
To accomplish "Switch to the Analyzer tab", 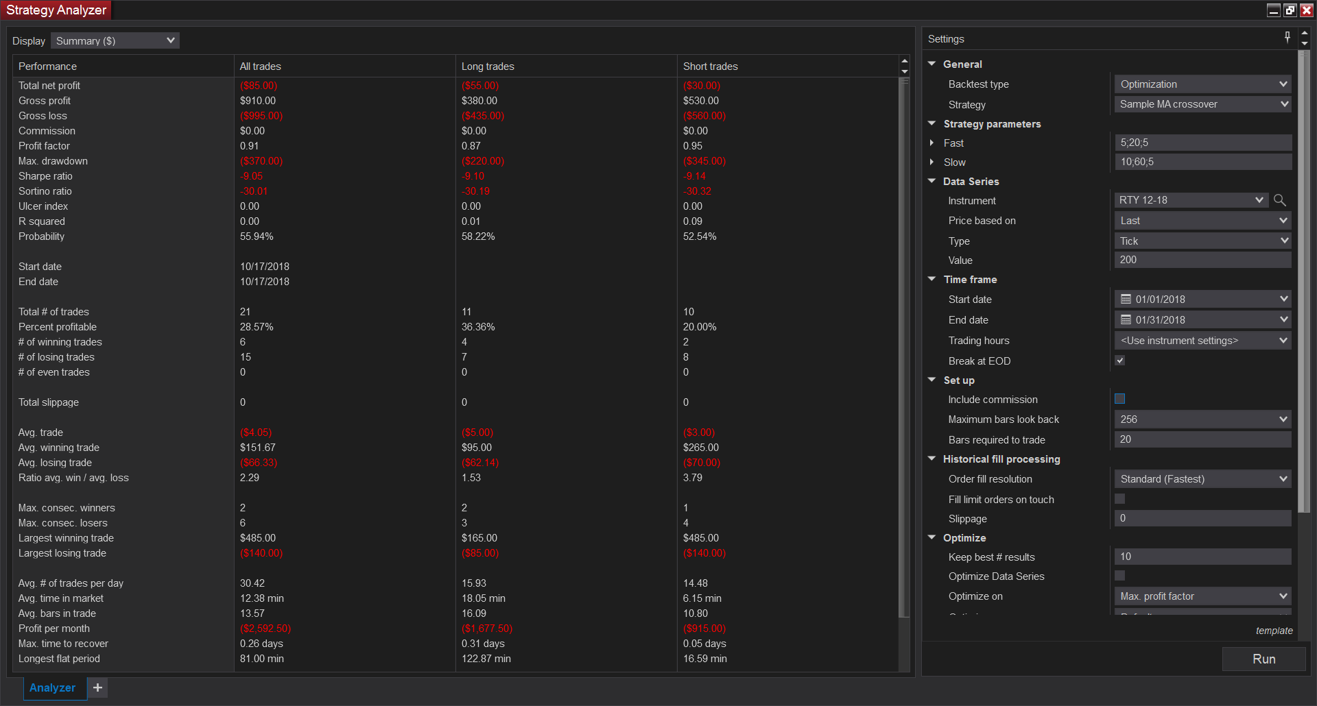I will (53, 687).
